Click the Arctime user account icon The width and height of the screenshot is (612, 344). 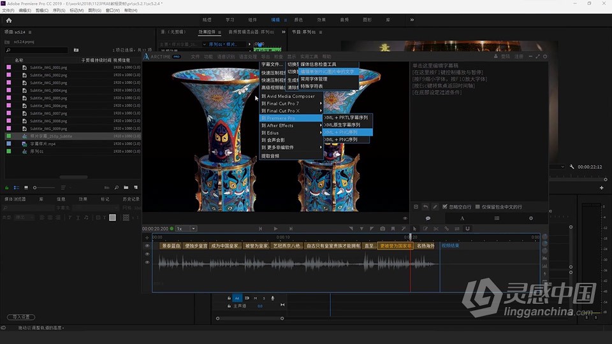point(496,57)
